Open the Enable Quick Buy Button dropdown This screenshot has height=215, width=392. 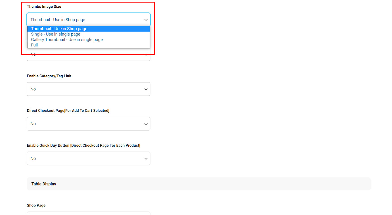(85, 158)
